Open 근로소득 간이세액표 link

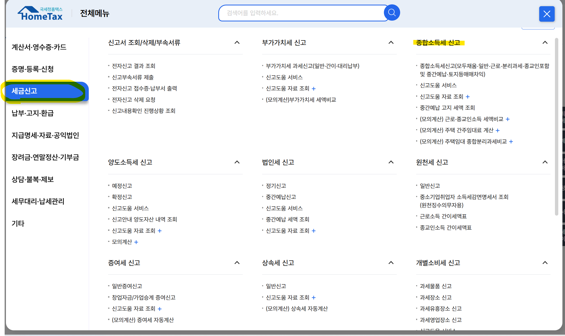tap(443, 216)
